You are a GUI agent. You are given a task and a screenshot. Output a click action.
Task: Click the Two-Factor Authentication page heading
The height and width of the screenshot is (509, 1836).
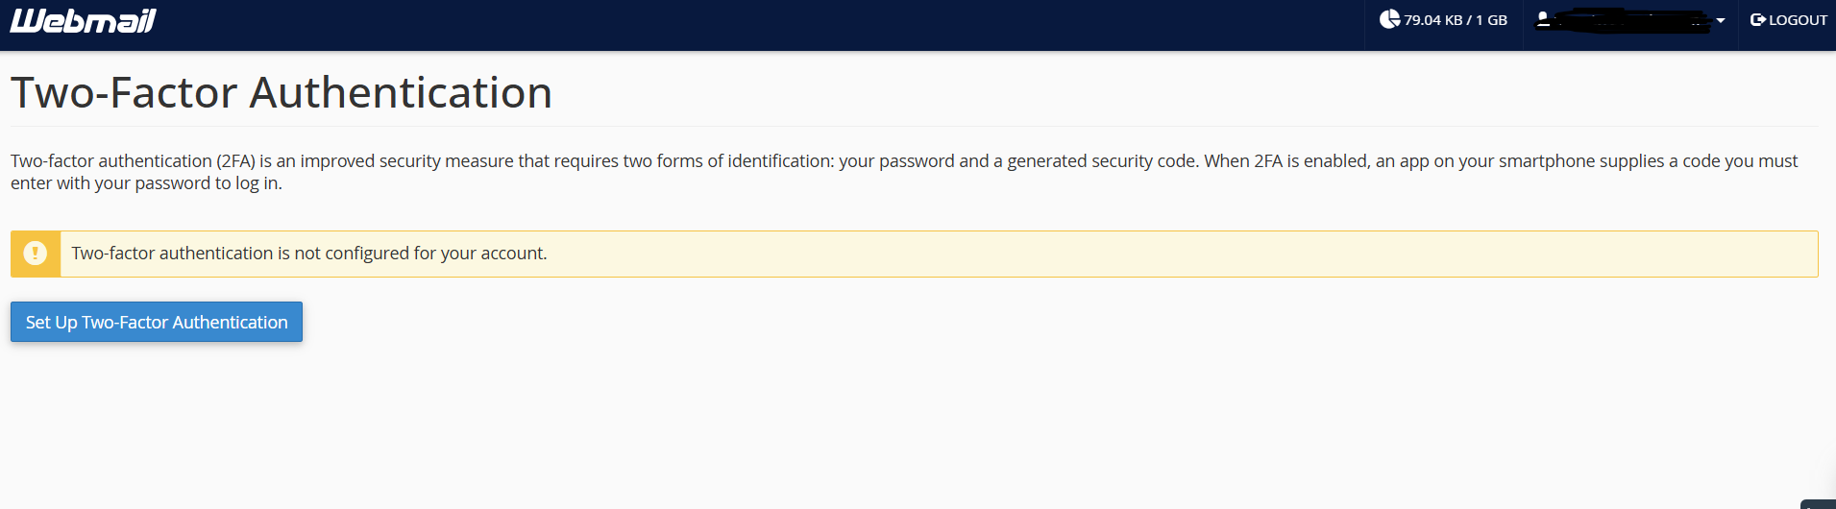point(282,93)
